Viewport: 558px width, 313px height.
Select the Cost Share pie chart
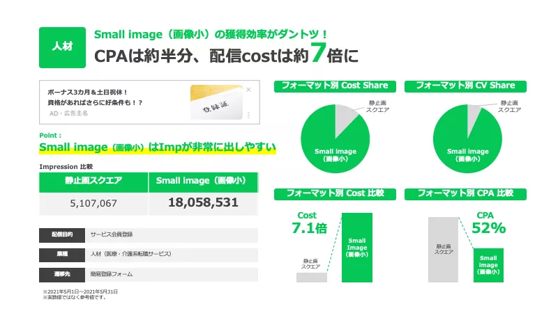[335, 138]
